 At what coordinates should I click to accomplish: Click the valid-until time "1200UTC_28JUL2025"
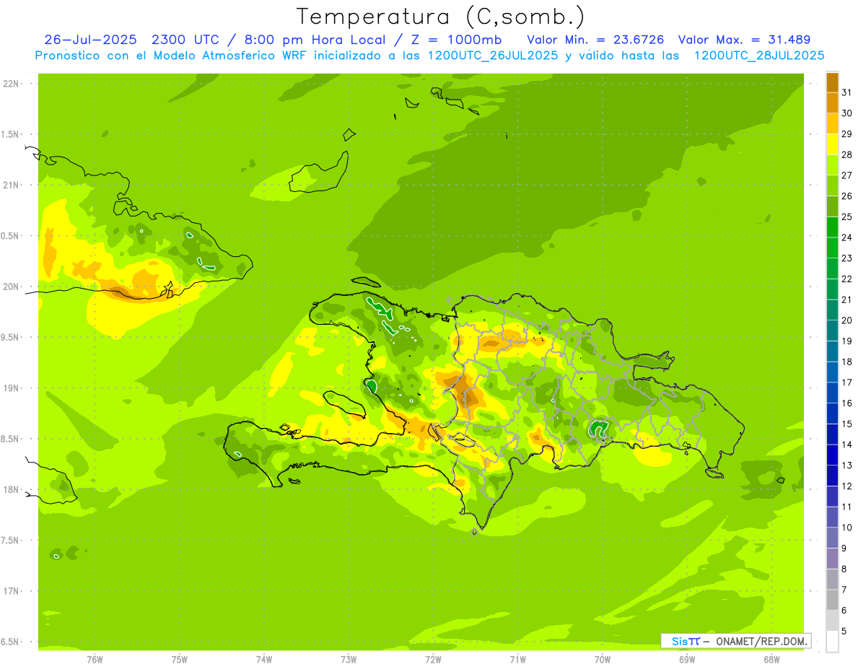click(x=758, y=56)
